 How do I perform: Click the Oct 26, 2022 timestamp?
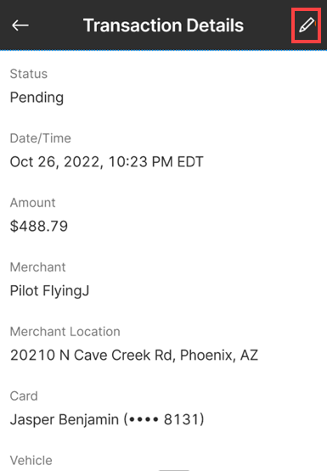(107, 162)
